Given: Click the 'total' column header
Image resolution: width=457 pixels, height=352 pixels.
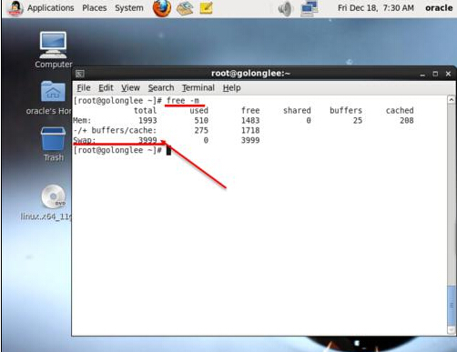Looking at the screenshot, I should (146, 110).
